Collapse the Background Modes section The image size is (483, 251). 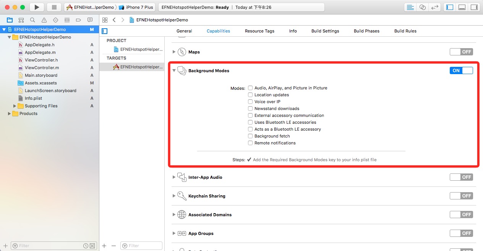coord(174,71)
